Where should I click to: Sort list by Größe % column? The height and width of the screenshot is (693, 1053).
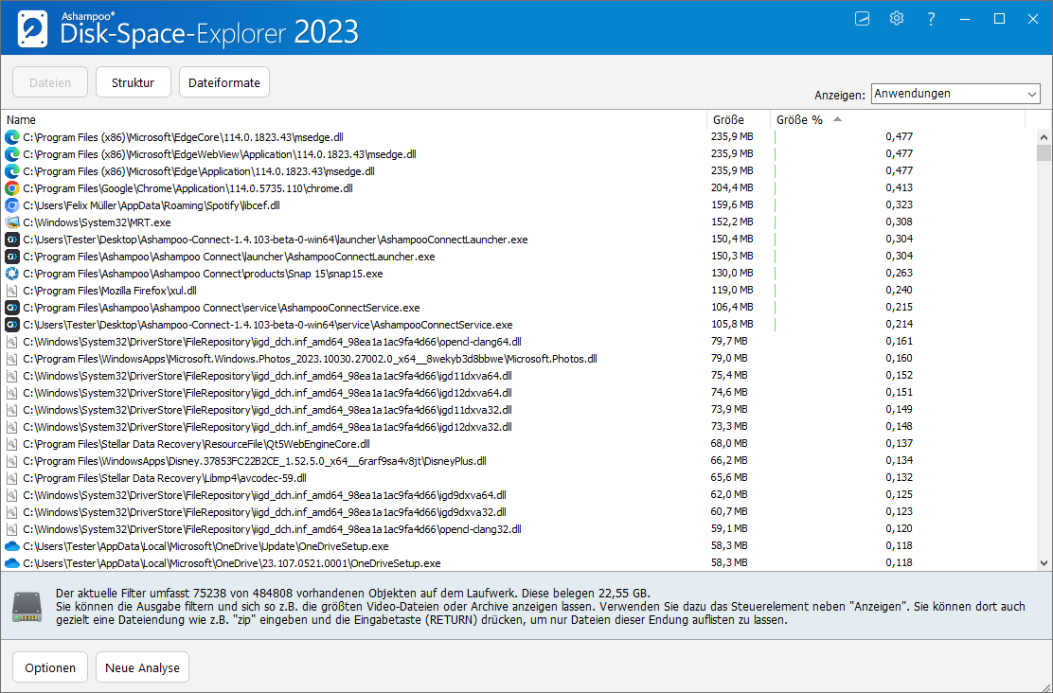(799, 120)
